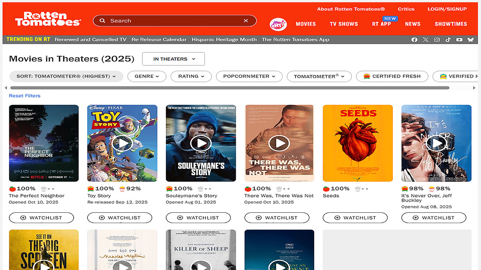Open the Movies nav menu
481x270 pixels.
click(306, 24)
